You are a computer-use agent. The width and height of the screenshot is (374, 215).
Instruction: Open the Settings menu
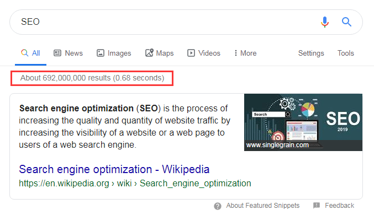pos(311,53)
